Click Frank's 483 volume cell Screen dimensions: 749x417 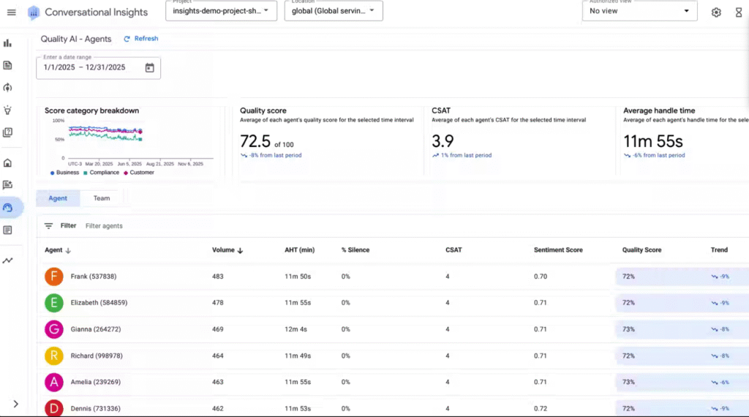click(x=218, y=277)
